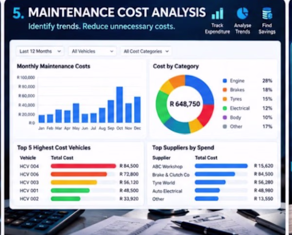Click the Brakes 18% percentage value
The width and height of the screenshot is (292, 235).
pos(267,90)
